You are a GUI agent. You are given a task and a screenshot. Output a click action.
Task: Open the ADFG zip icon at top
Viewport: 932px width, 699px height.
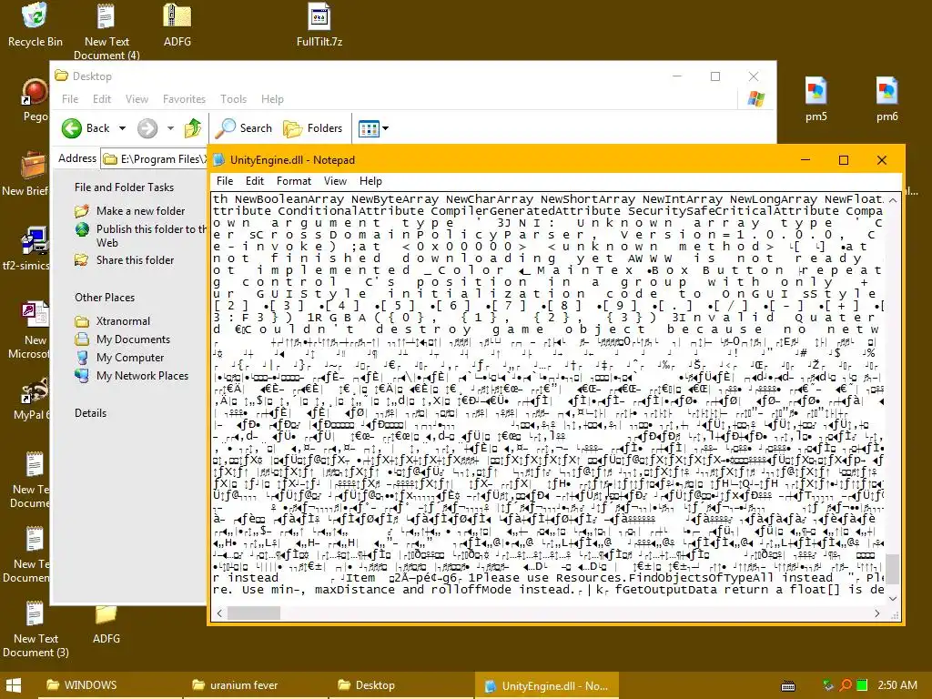pos(177,24)
